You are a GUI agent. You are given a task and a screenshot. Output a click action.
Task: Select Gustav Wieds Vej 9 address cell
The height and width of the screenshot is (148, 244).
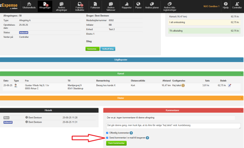coord(37,87)
